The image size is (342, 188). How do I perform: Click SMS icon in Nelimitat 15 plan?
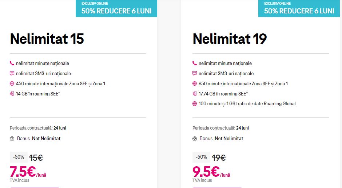point(12,74)
